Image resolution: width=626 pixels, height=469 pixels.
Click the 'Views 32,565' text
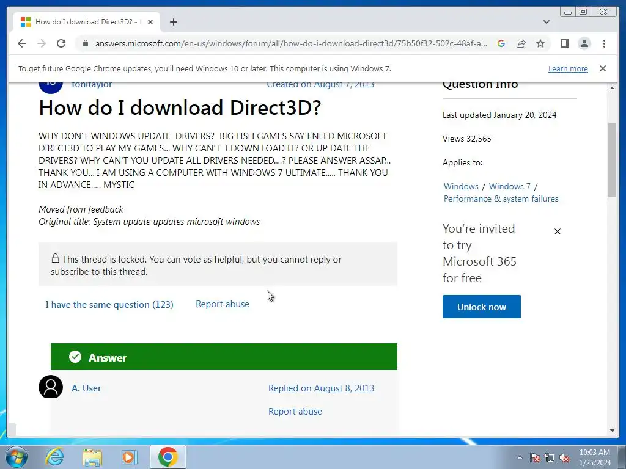pyautogui.click(x=466, y=139)
